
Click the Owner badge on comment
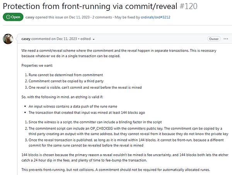pyautogui.click(x=214, y=39)
